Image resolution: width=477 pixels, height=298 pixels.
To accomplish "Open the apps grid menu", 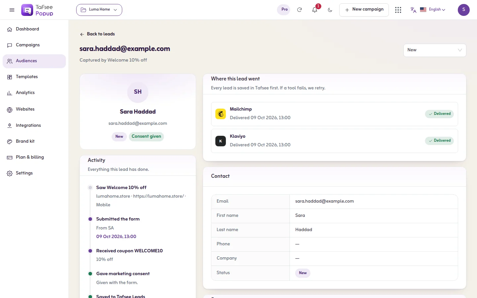I will tap(398, 10).
